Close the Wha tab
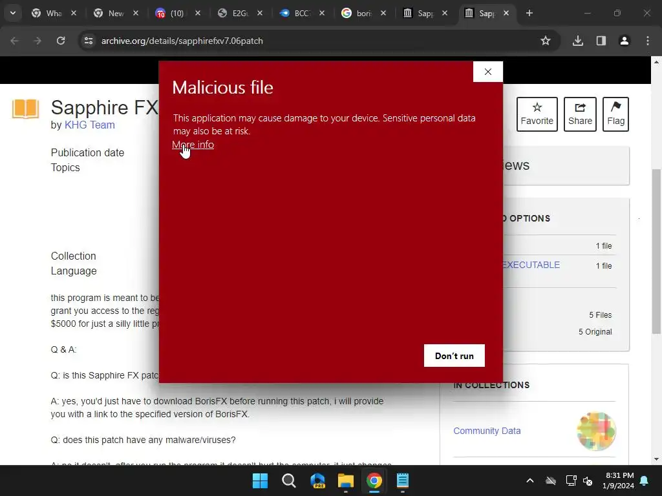Viewport: 662px width, 496px height. (74, 13)
